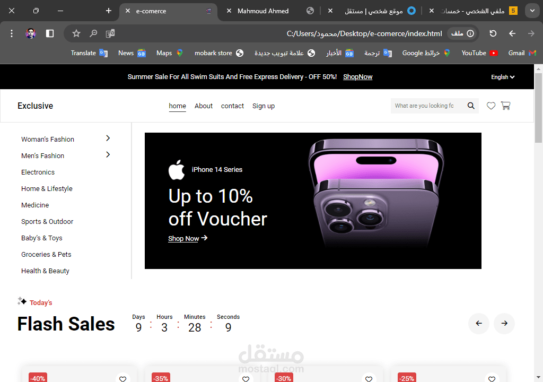Open the Englsh language dropdown
Screen dimensions: 543x382
(503, 77)
